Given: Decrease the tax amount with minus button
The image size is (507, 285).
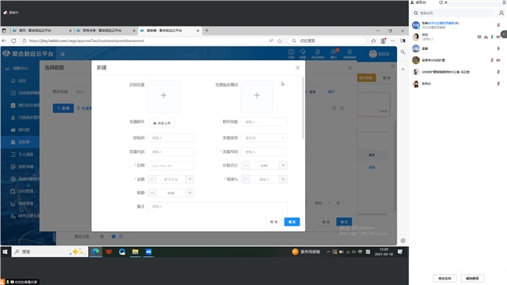Looking at the screenshot, I should [x=152, y=193].
